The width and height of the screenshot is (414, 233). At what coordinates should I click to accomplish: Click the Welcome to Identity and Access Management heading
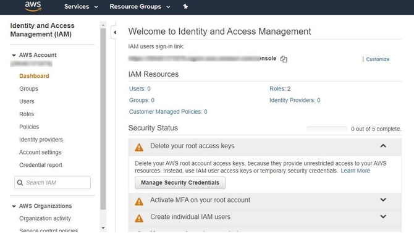click(220, 32)
